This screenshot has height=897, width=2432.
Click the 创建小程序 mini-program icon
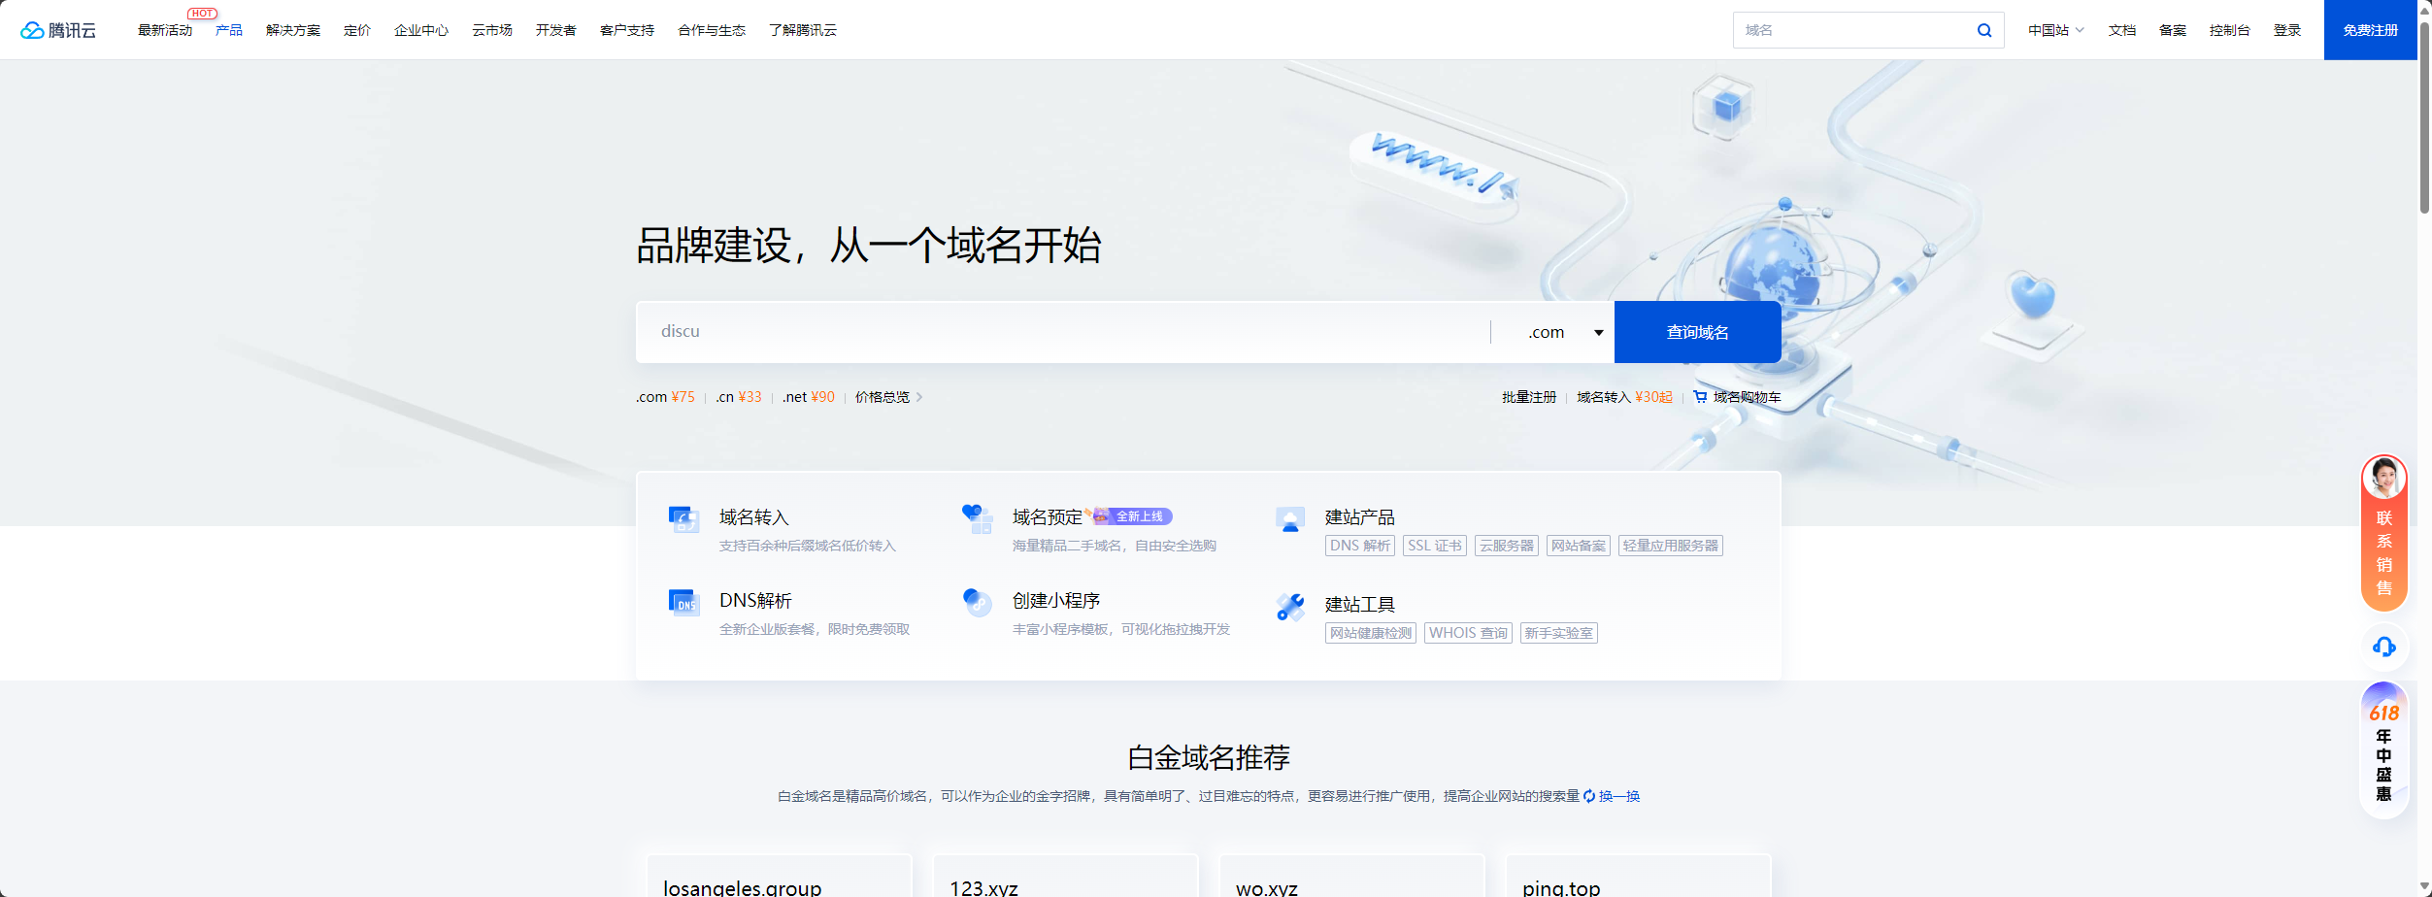(976, 603)
